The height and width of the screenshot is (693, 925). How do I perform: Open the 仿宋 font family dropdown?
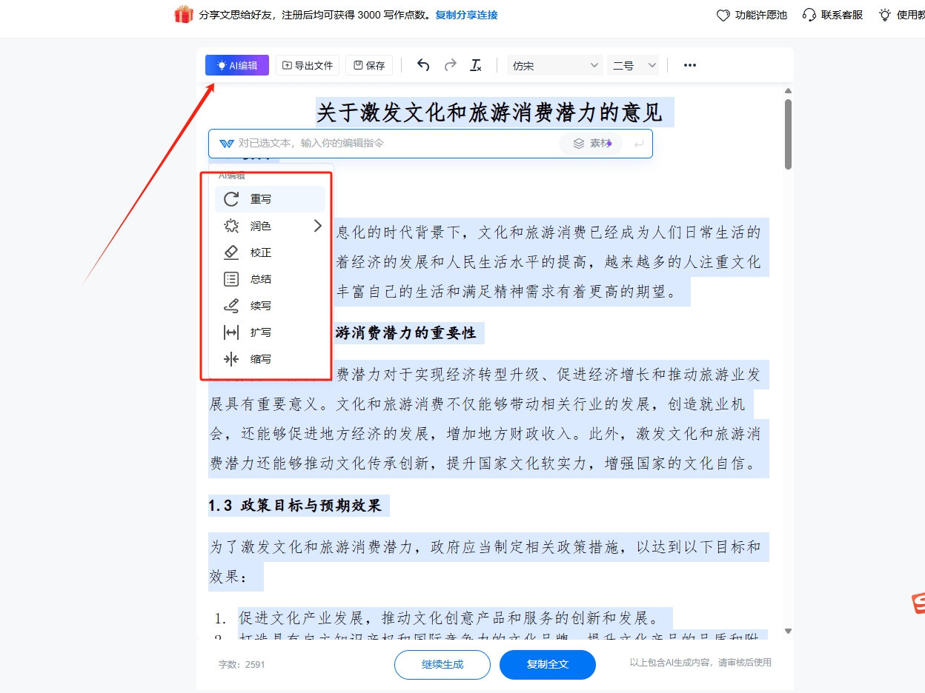(x=554, y=65)
